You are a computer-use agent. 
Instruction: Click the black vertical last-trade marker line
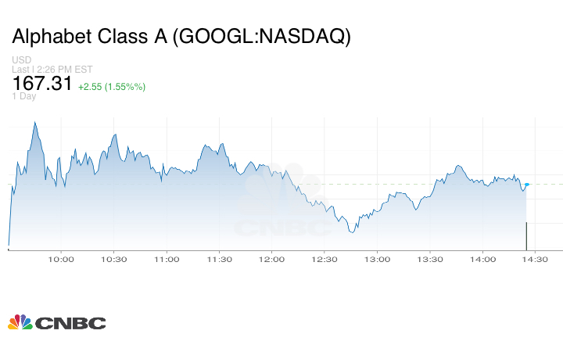coord(526,235)
